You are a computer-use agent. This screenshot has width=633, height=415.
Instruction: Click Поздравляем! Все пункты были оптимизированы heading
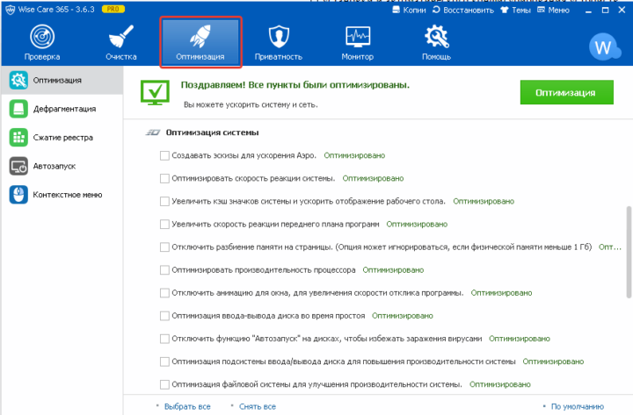point(295,85)
